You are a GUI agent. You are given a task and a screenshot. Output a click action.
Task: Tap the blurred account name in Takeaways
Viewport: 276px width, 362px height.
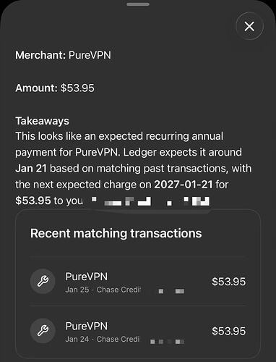tap(150, 201)
